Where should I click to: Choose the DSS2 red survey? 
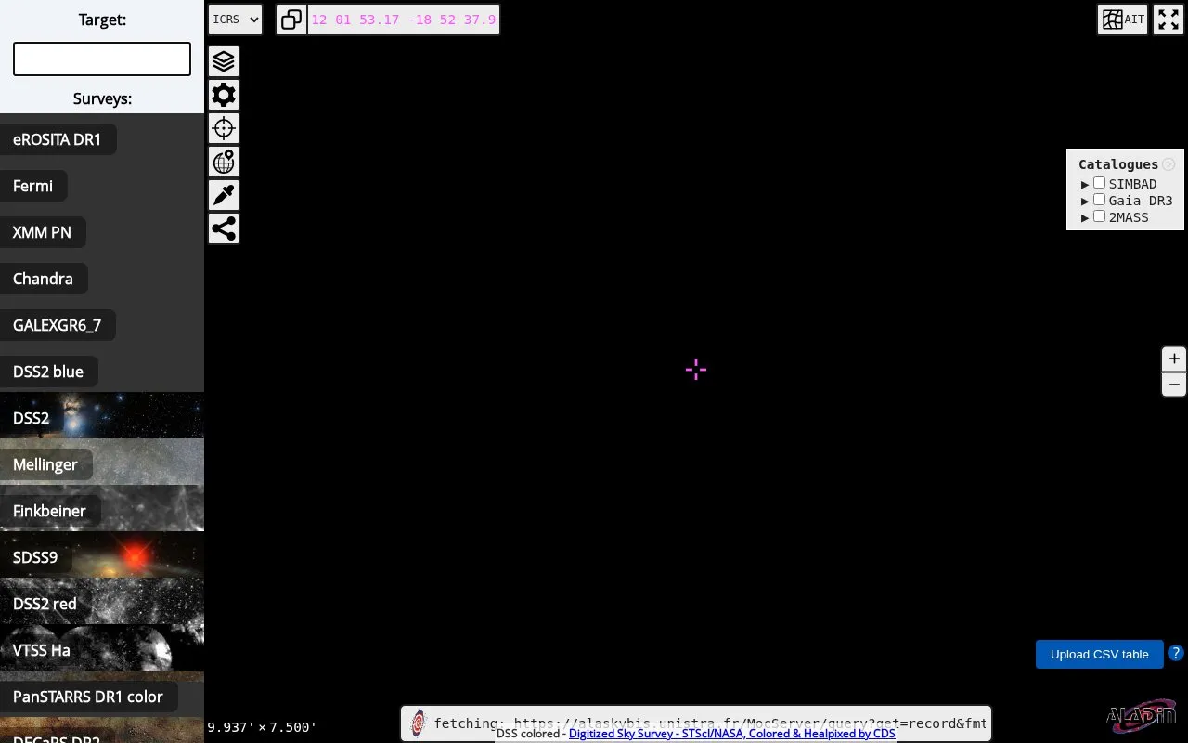click(102, 601)
